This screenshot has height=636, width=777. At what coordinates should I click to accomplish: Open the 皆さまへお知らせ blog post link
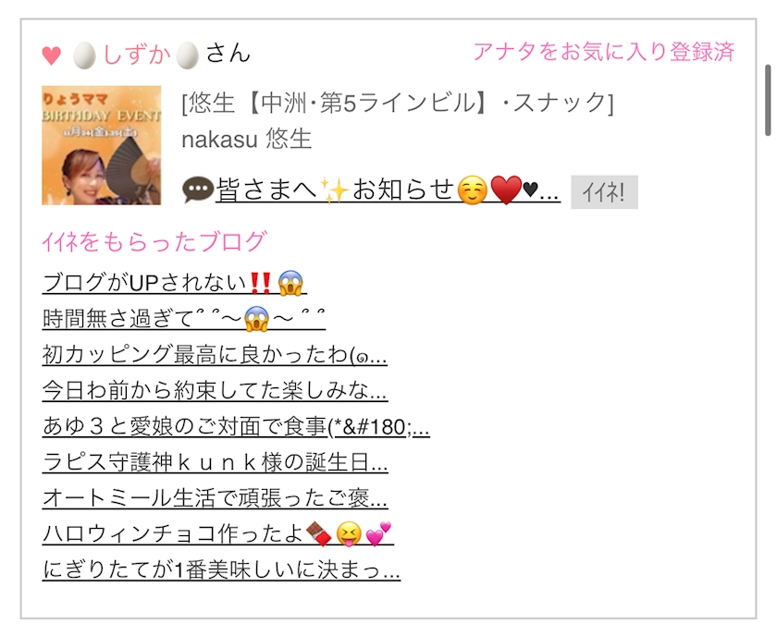coord(388,190)
